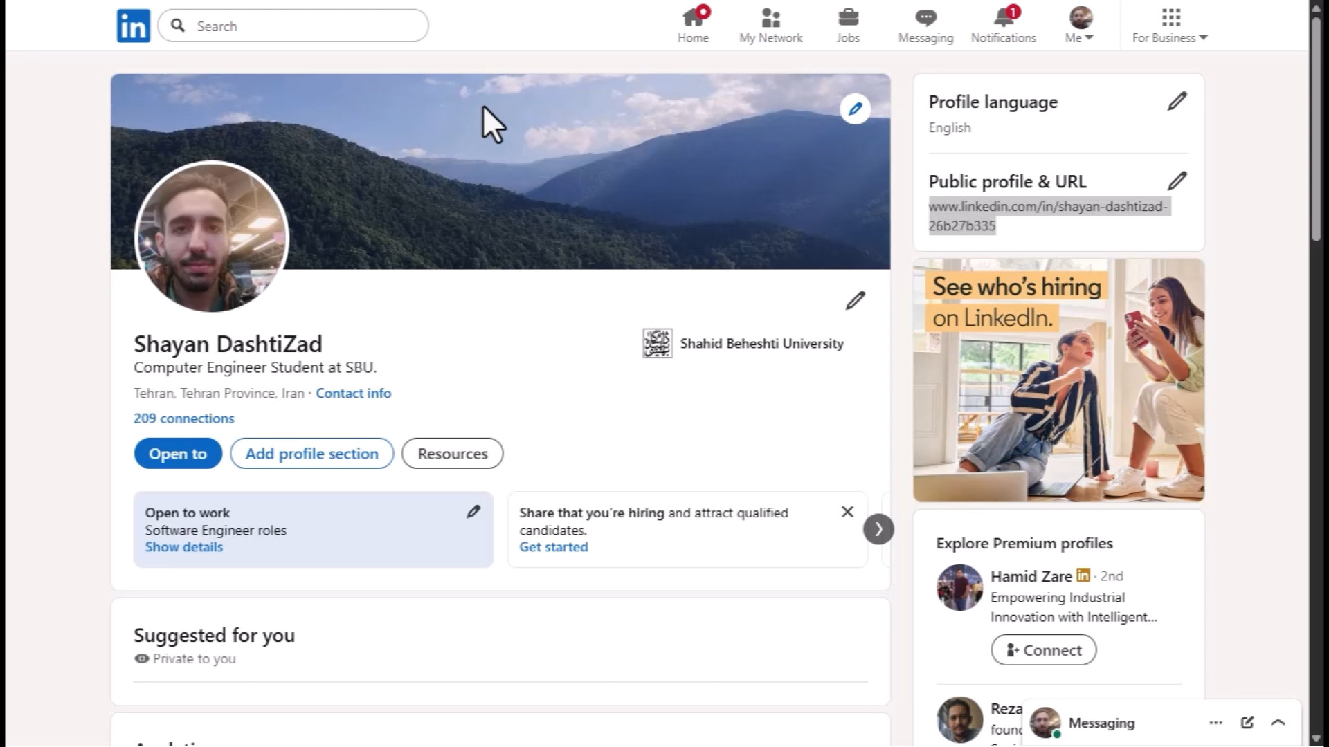Advance carousel with next arrow button
The image size is (1329, 747).
click(x=878, y=529)
